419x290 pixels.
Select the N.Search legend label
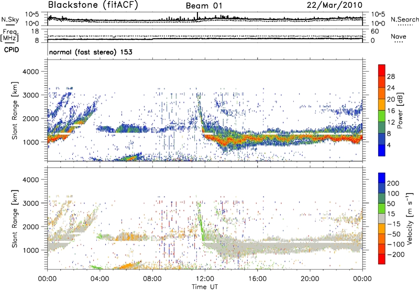coord(404,19)
